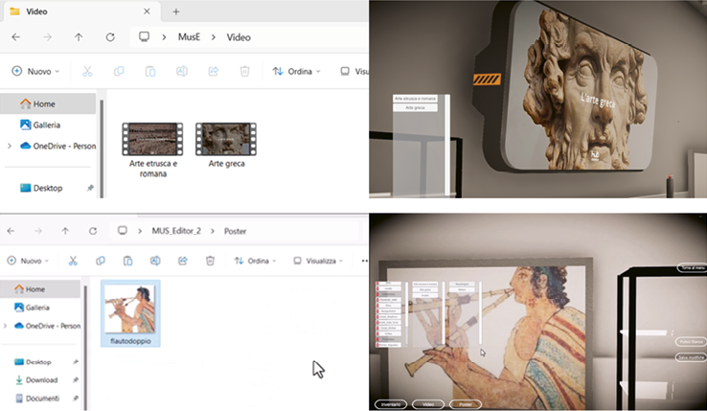This screenshot has height=411, width=707.
Task: Select the Arte etrusca e romana video file
Action: tap(153, 150)
